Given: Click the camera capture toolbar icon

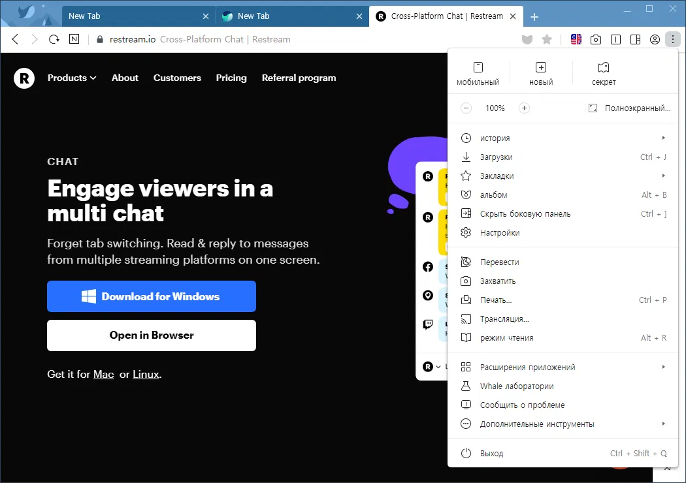Looking at the screenshot, I should click(595, 39).
